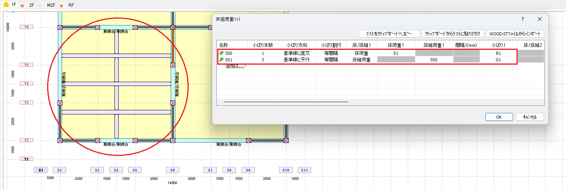This screenshot has height=189, width=566.
Task: Click the 床/床組1 cell for SS1
Action: [x=361, y=60]
